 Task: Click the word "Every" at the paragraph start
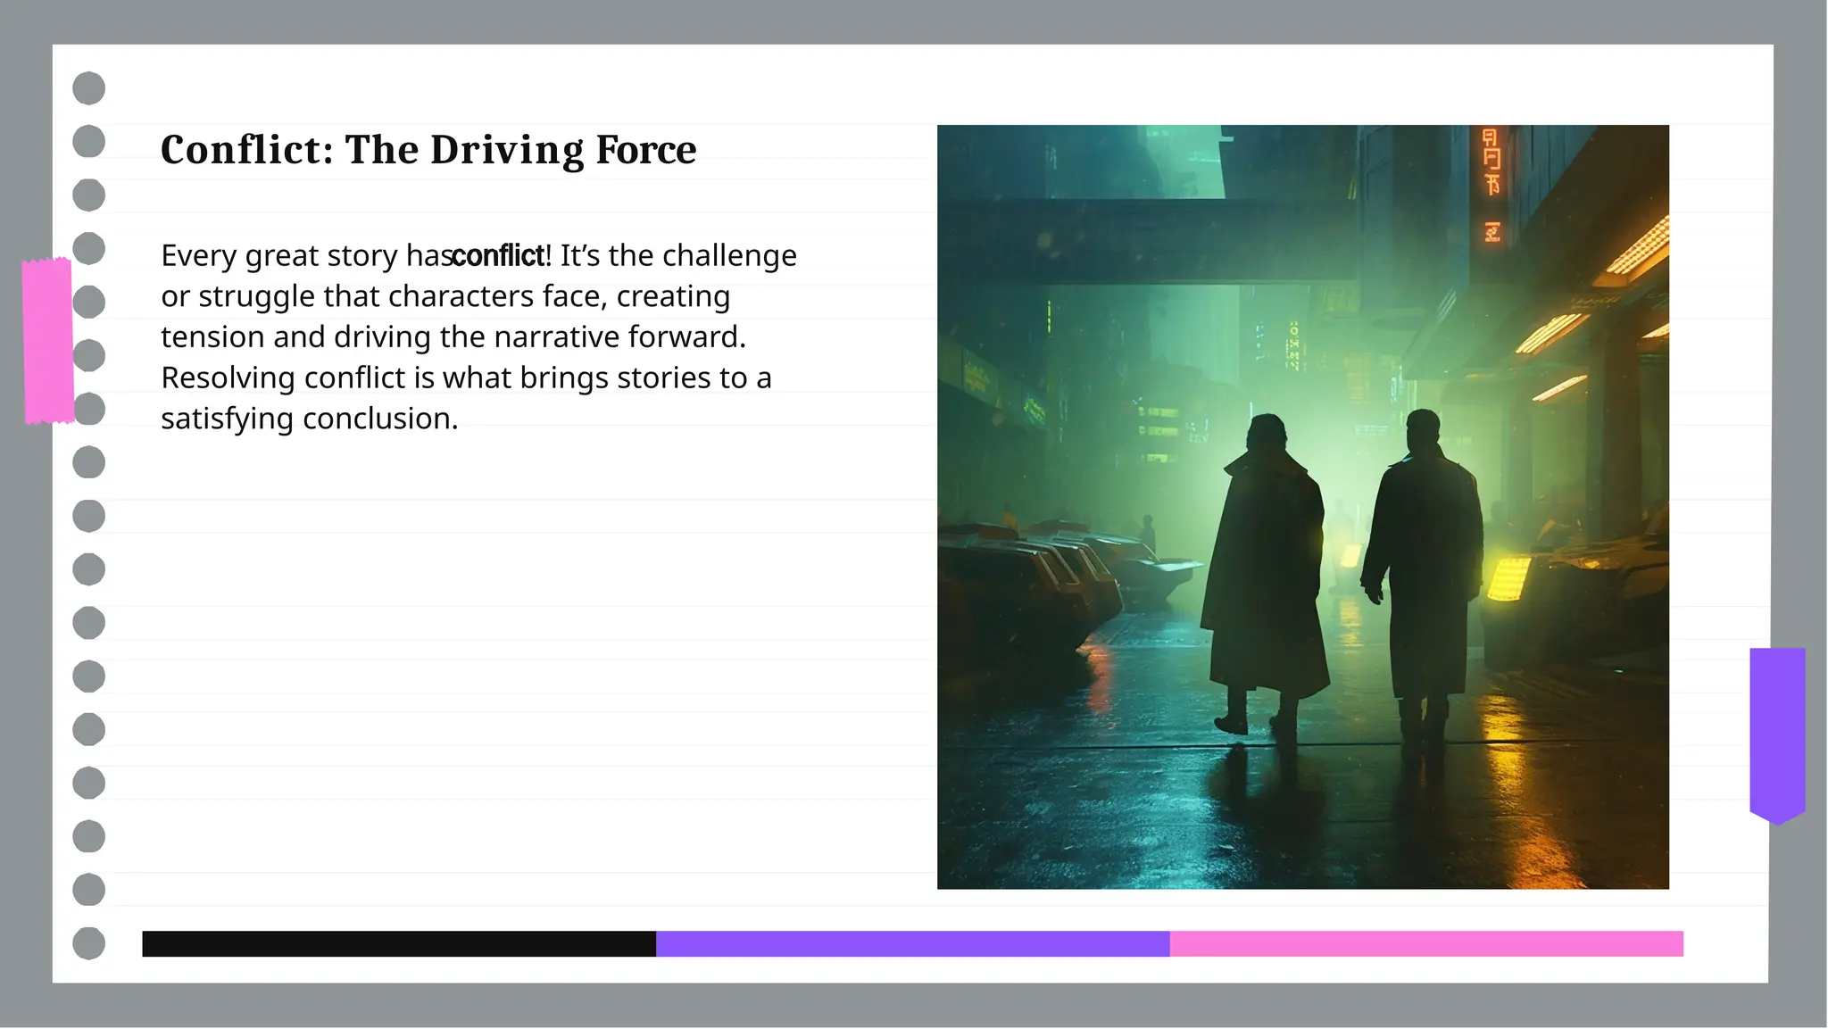pos(198,256)
